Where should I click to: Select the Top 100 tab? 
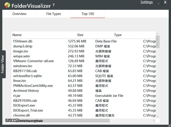pyautogui.click(x=88, y=14)
